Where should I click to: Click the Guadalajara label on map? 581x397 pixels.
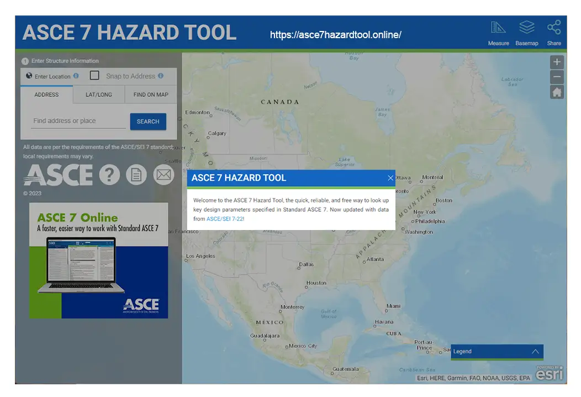[265, 336]
